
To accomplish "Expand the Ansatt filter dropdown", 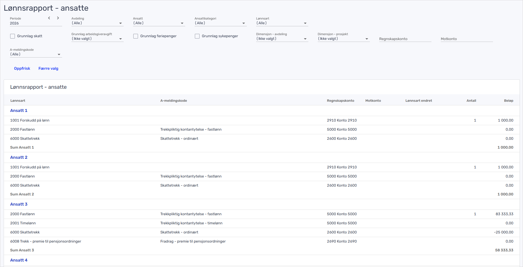I will point(159,23).
